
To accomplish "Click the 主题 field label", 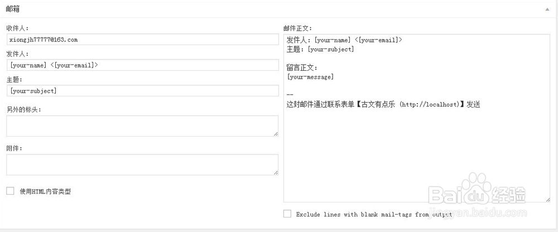I will pyautogui.click(x=14, y=80).
